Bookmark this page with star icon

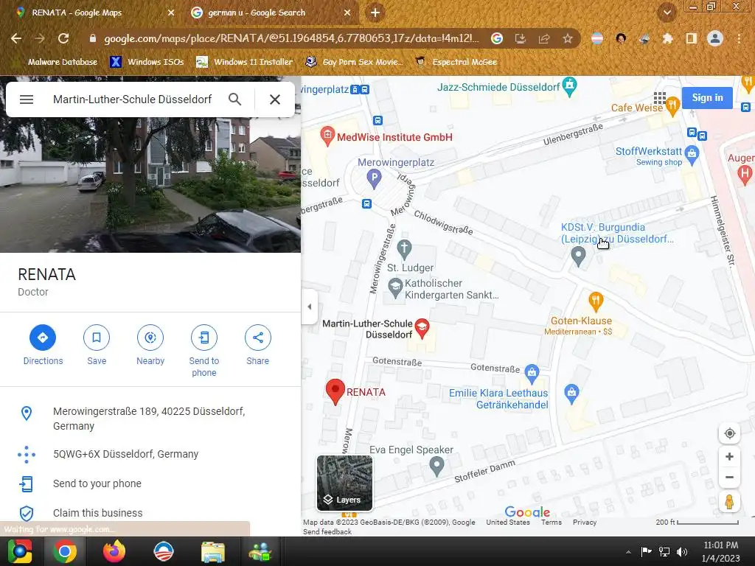point(568,38)
